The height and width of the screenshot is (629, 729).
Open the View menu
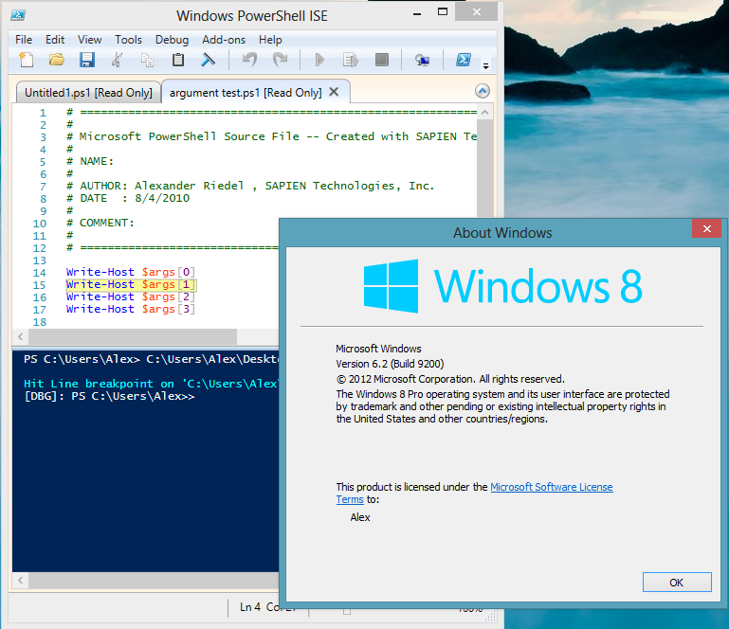[x=89, y=40]
